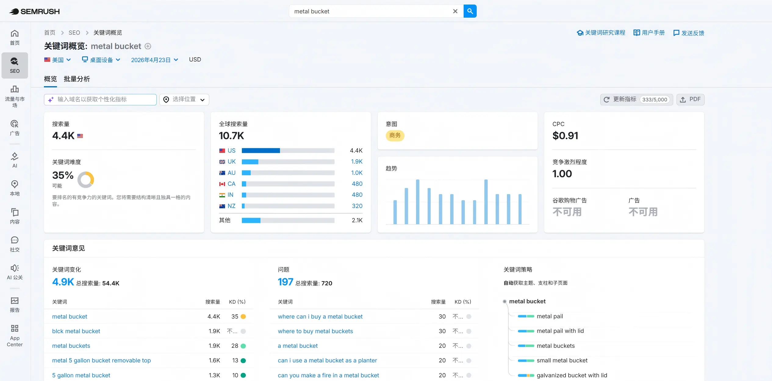
Task: Select 'small metal bucket' tree item
Action: 562,361
